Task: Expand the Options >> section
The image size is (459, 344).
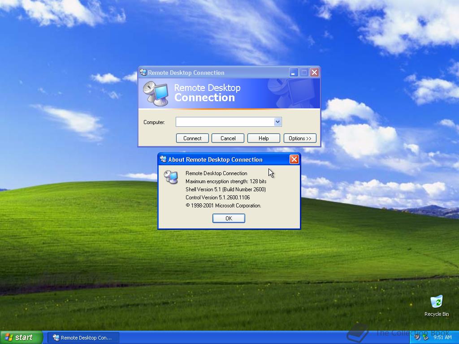Action: pyautogui.click(x=300, y=138)
